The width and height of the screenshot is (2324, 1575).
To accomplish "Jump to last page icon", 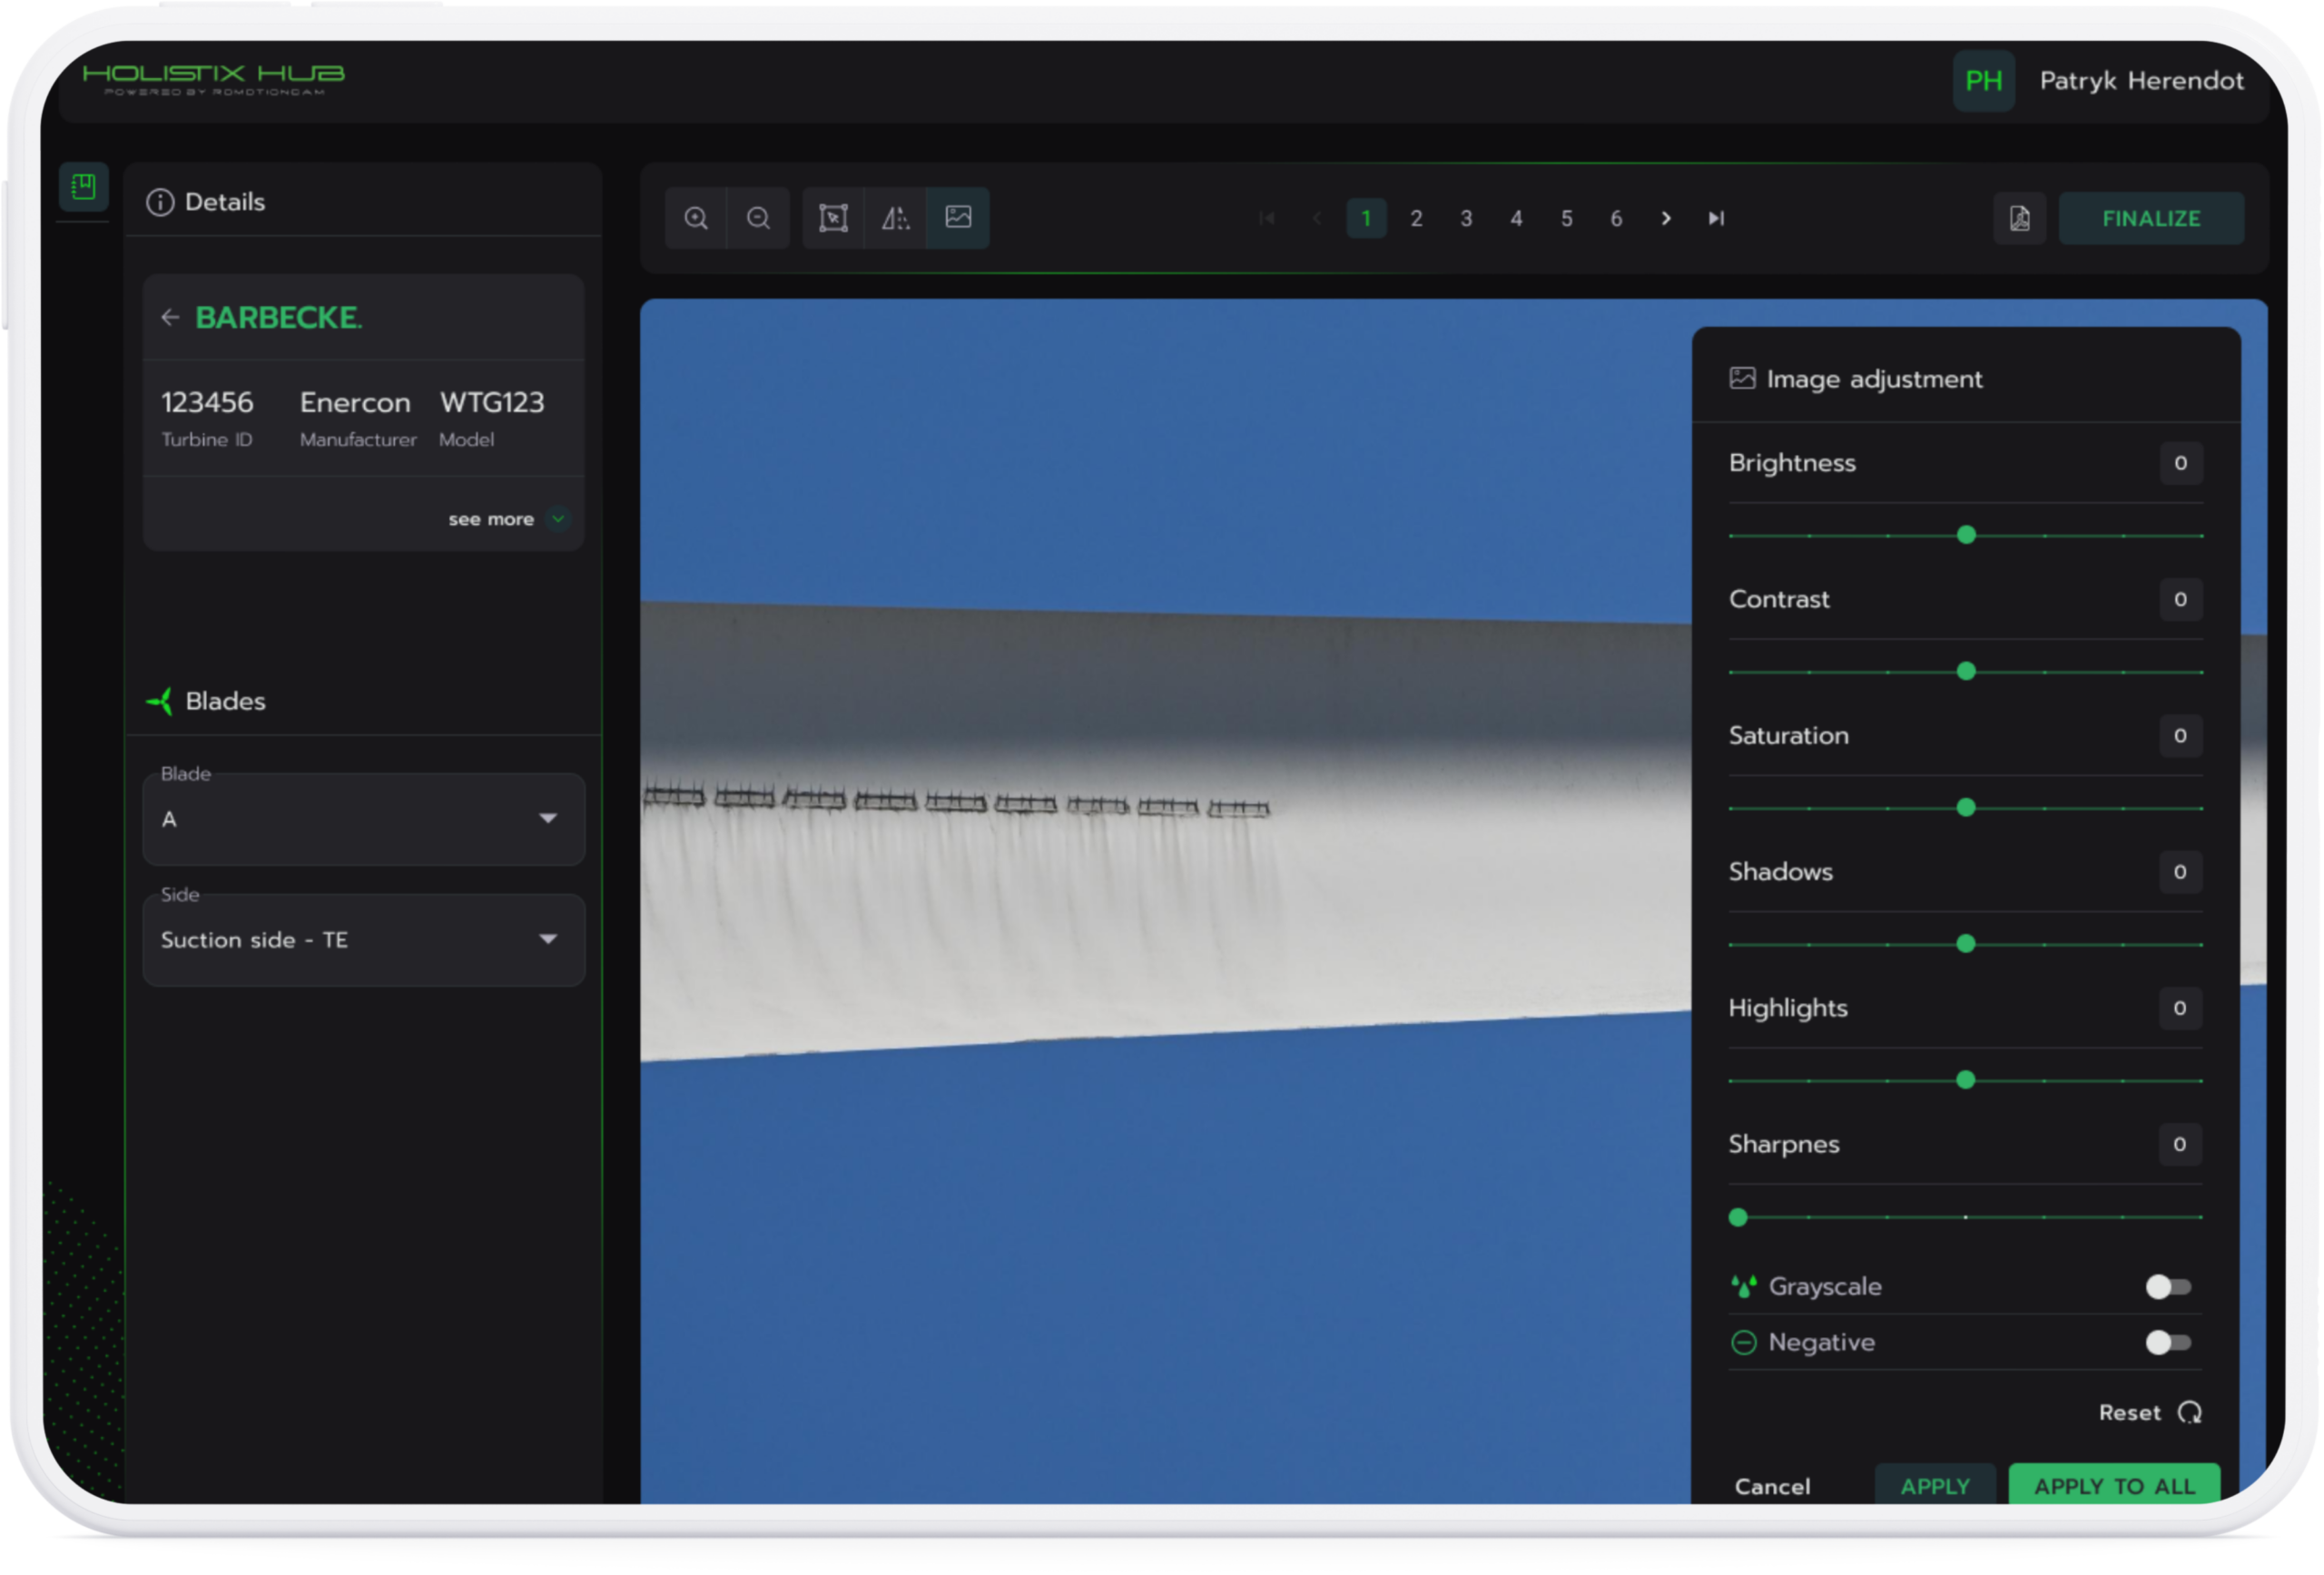I will [1716, 218].
